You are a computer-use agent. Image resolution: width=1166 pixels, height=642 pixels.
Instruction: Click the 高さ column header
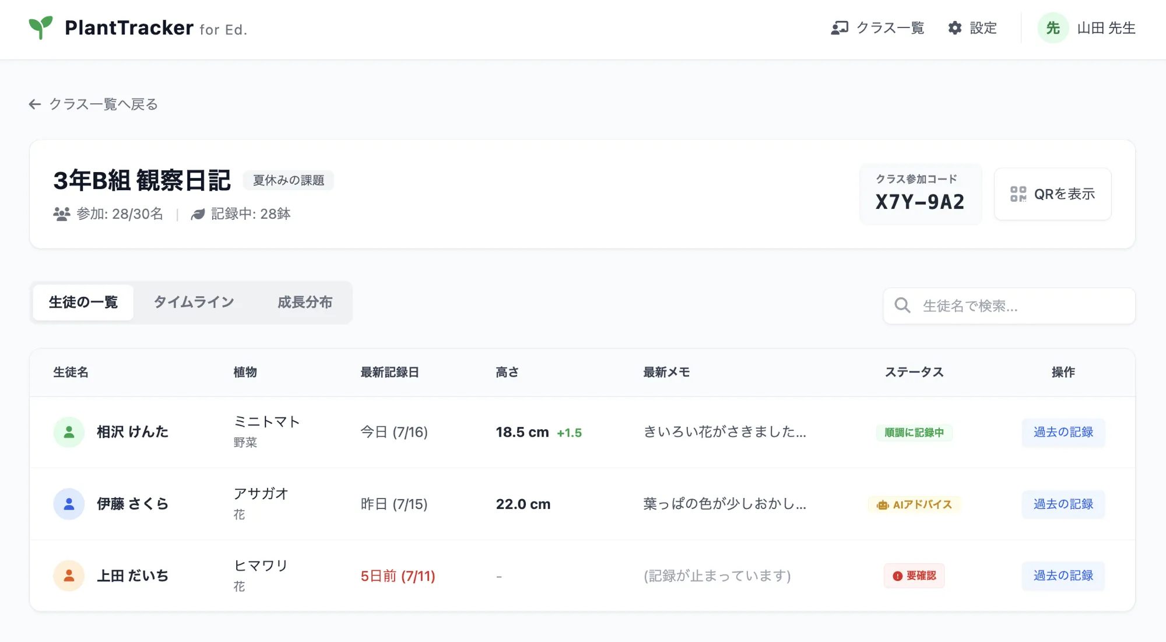click(507, 372)
